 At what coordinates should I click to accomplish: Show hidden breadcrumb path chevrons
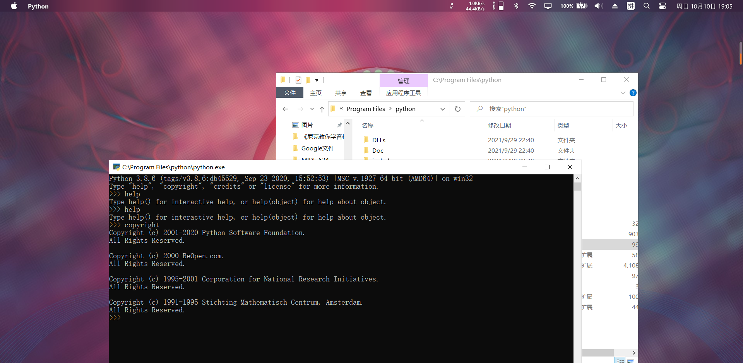click(x=341, y=109)
